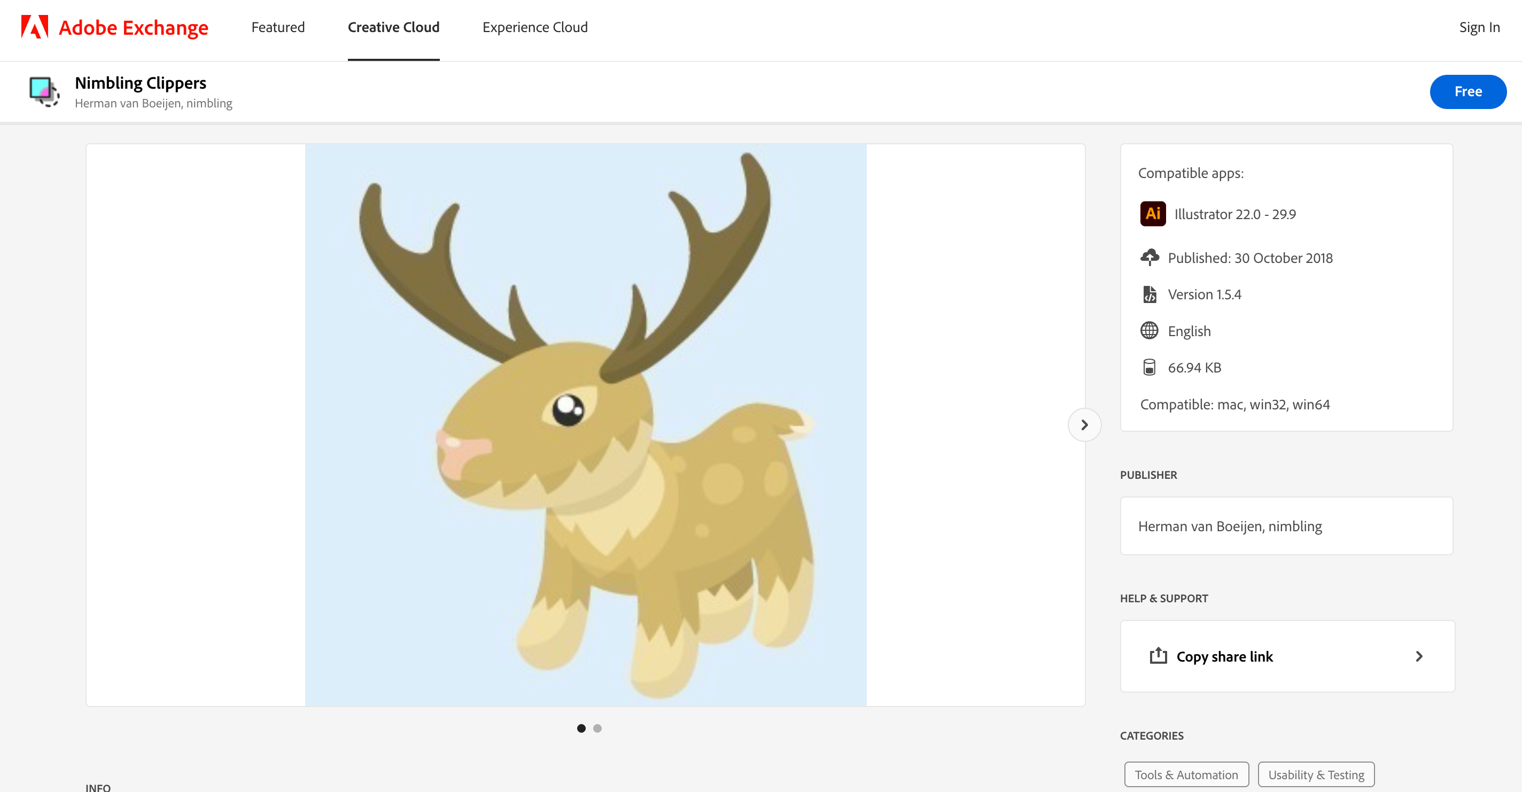
Task: Switch to the Featured tab
Action: tap(278, 27)
